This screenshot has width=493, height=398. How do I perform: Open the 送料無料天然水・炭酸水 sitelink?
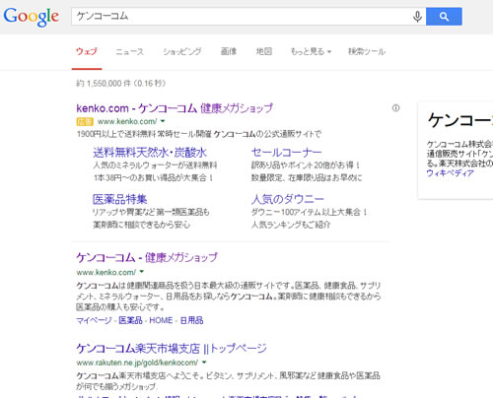150,153
